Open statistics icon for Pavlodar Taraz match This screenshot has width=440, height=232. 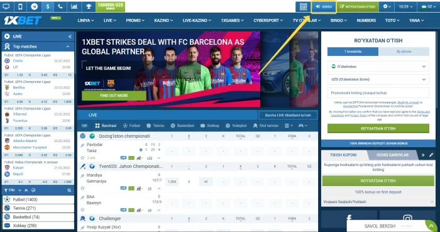[x=139, y=158]
